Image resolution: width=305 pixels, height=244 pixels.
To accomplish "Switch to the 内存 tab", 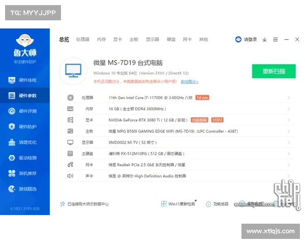I will pyautogui.click(x=101, y=40).
